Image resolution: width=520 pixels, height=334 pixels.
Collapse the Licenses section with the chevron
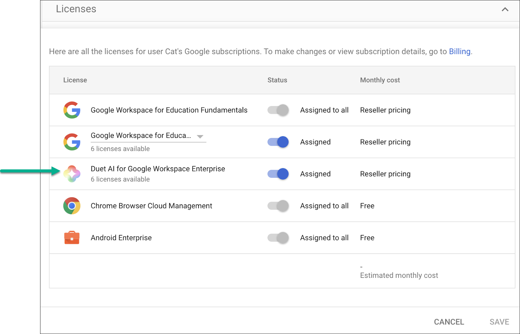(505, 9)
